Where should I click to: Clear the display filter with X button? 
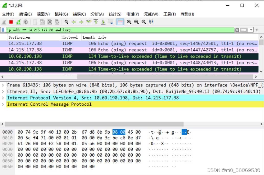237,30
